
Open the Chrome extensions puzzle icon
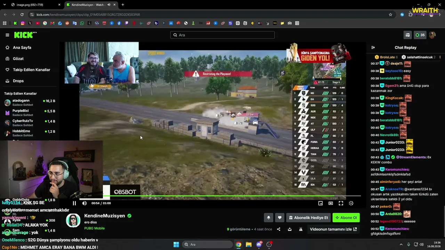(411, 15)
